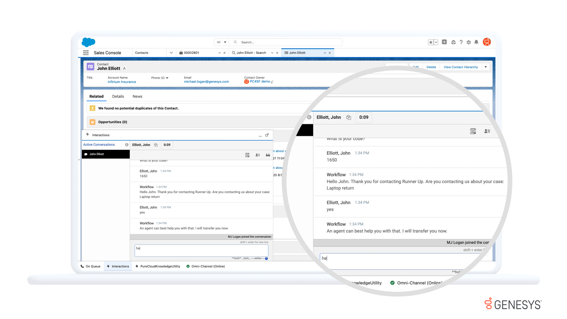
Task: Open the Infinium Insurance account link
Action: (x=122, y=82)
